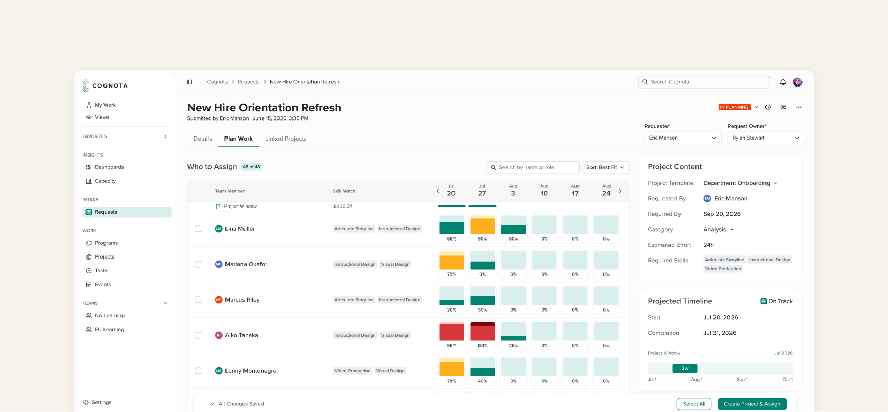This screenshot has width=888, height=412.
Task: Open the notifications bell
Action: pos(783,82)
